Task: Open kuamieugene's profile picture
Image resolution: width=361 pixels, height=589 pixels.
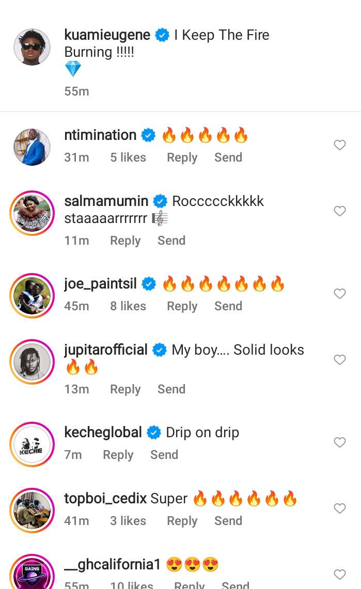Action: pos(32,47)
